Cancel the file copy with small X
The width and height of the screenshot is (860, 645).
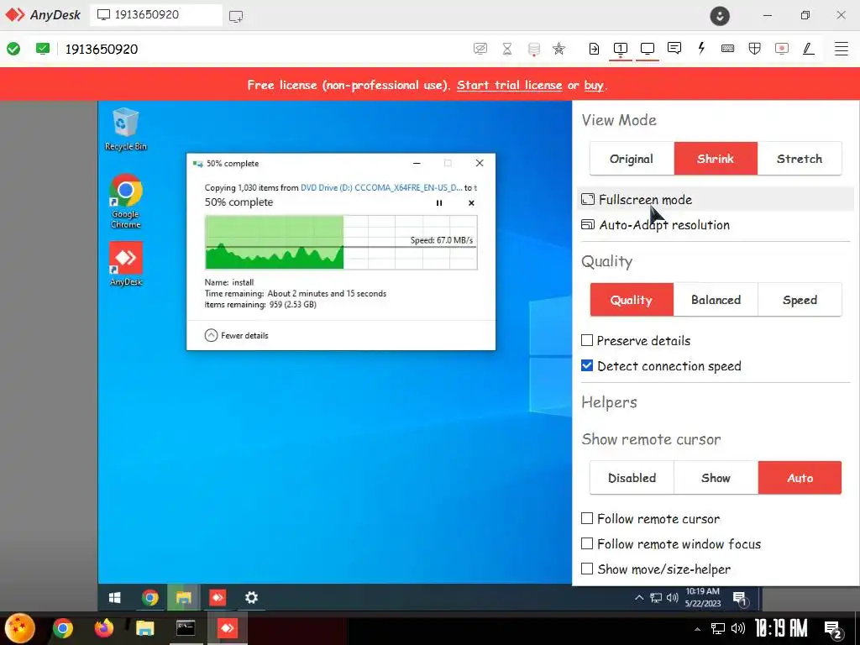pyautogui.click(x=471, y=203)
